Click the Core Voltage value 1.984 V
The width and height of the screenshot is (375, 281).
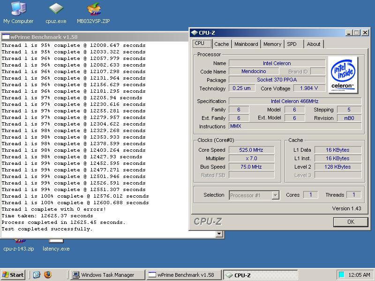pyautogui.click(x=309, y=88)
